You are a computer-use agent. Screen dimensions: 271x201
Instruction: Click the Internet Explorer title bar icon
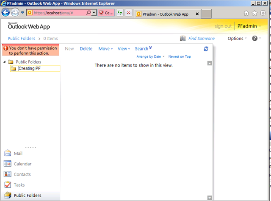3,3
